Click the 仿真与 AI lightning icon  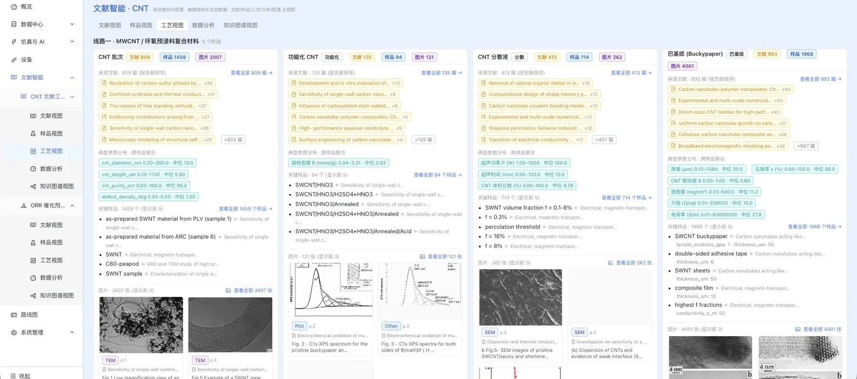14,42
